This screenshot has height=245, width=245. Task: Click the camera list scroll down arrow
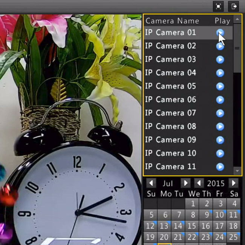pyautogui.click(x=237, y=171)
